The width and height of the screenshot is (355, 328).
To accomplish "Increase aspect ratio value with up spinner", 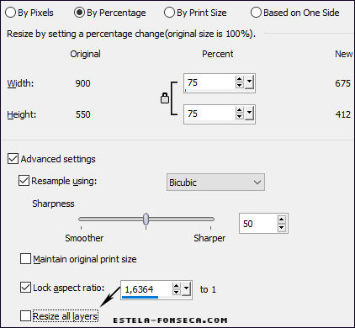I will click(177, 286).
